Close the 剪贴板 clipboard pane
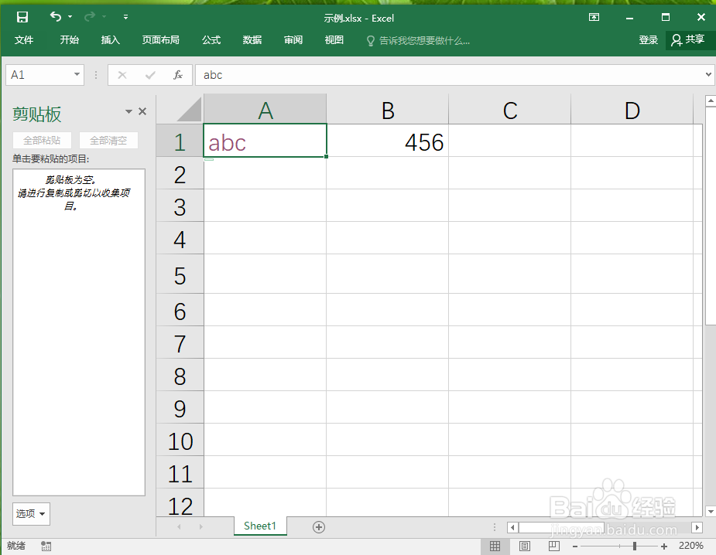This screenshot has width=716, height=555. click(x=142, y=111)
